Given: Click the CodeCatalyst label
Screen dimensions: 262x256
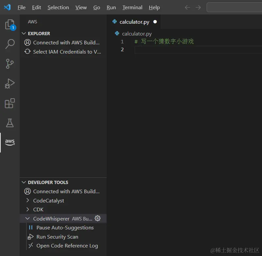Looking at the screenshot, I should [x=49, y=200].
